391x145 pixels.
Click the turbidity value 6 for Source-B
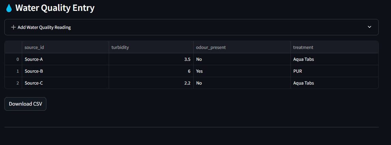[189, 71]
